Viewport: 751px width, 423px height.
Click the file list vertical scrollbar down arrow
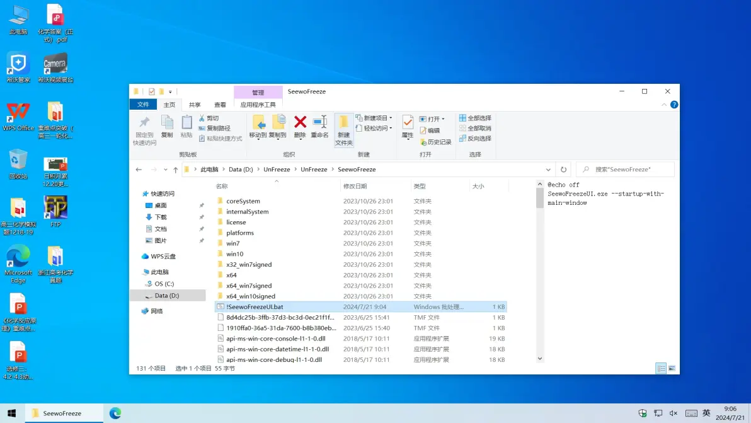(540, 359)
